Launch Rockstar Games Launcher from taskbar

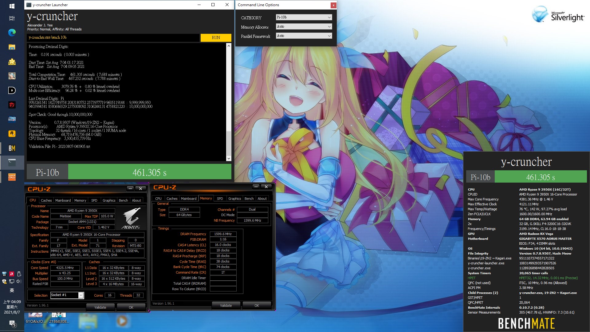point(12,133)
